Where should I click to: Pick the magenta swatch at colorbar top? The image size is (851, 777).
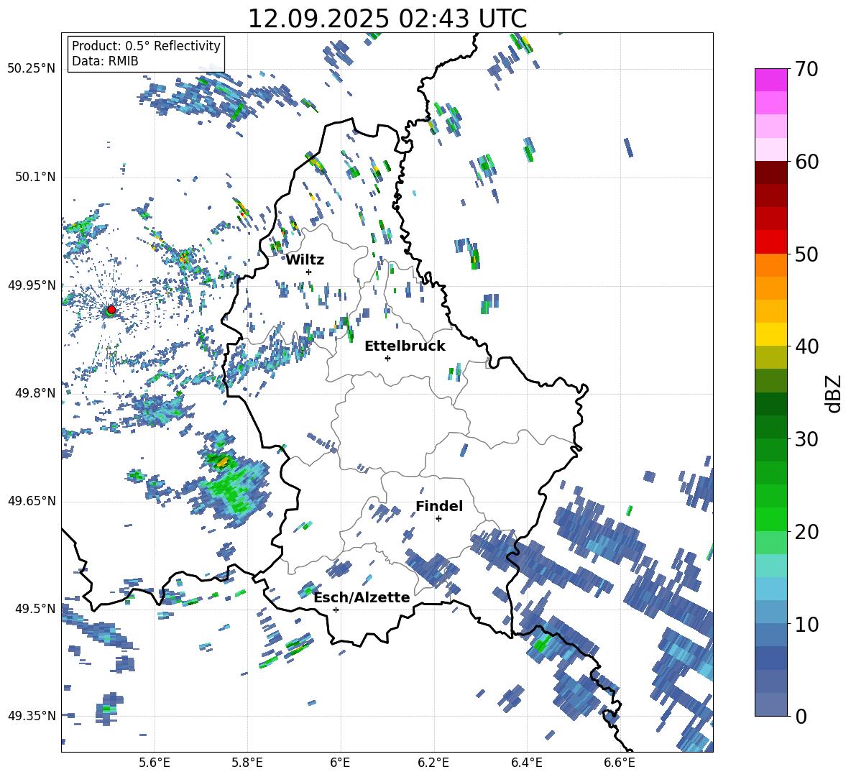(770, 80)
